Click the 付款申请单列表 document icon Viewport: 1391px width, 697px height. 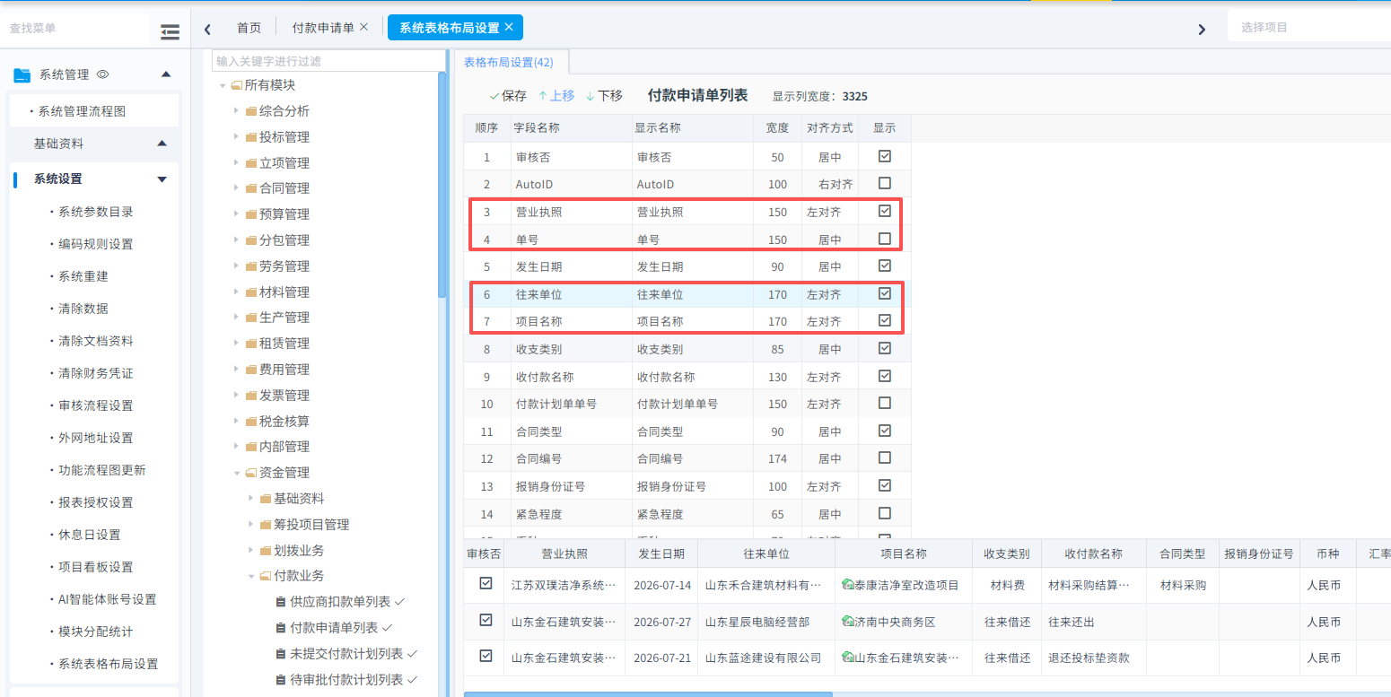[x=281, y=628]
